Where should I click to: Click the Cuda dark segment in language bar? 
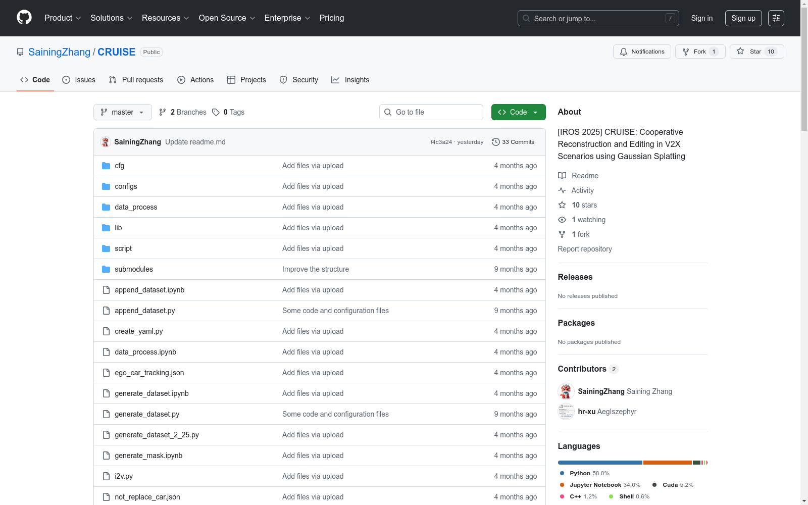click(696, 463)
